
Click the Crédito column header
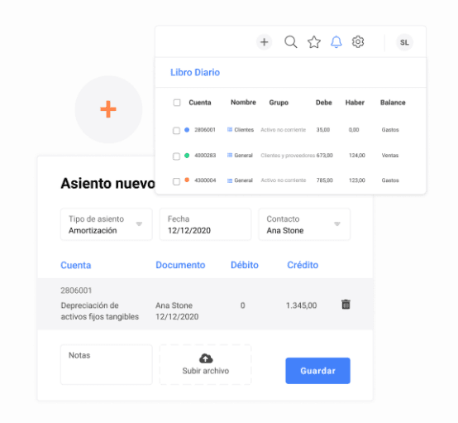[303, 265]
